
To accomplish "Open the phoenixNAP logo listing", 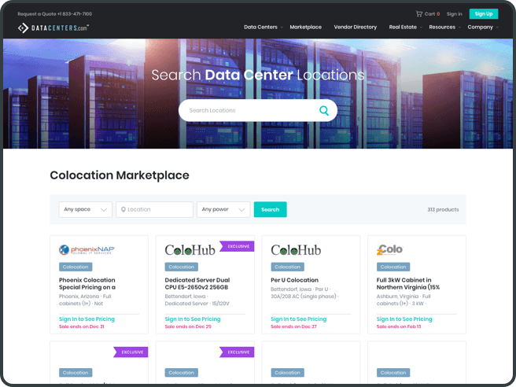I will pyautogui.click(x=87, y=249).
